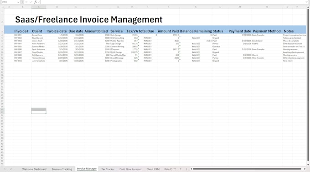Screen dimensions: 310x172
Task: Click the vertical scrollbar thumb
Action: click(308, 85)
